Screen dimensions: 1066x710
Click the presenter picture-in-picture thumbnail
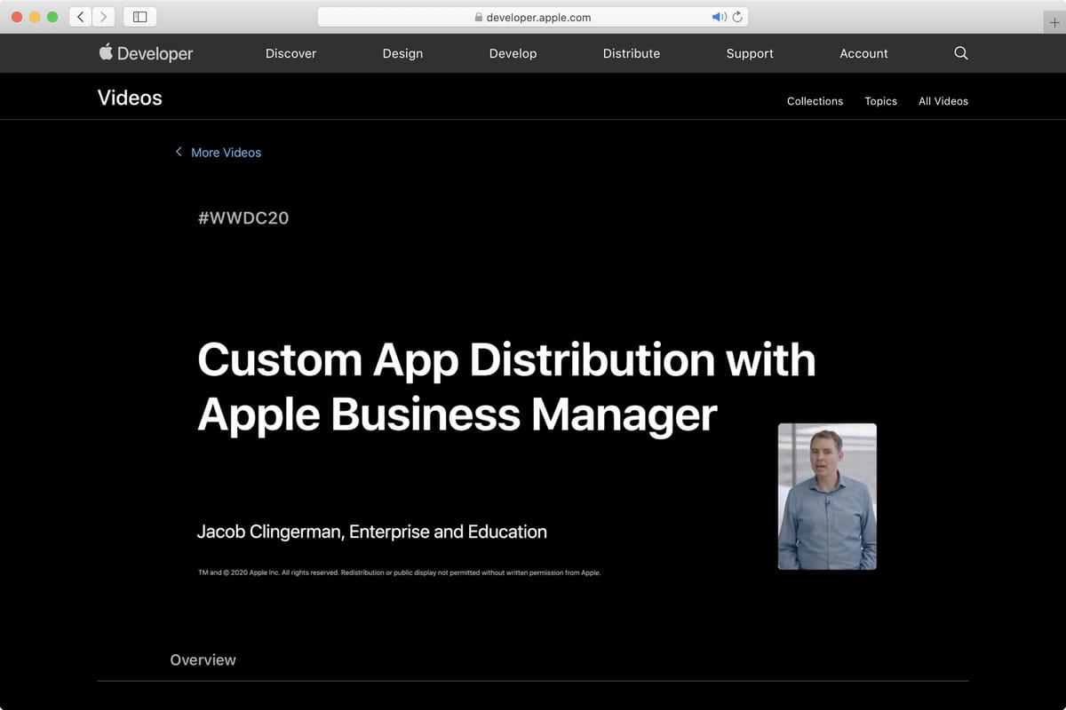pyautogui.click(x=827, y=496)
